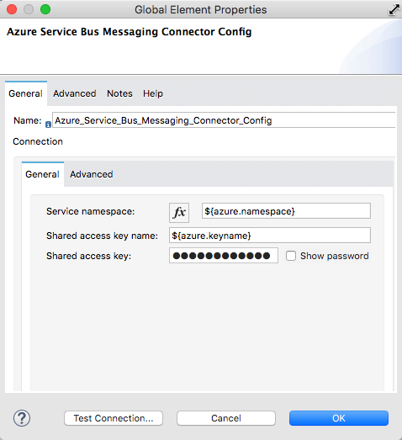Switch to Connection Advanced tab
402x440 pixels.
click(x=92, y=174)
